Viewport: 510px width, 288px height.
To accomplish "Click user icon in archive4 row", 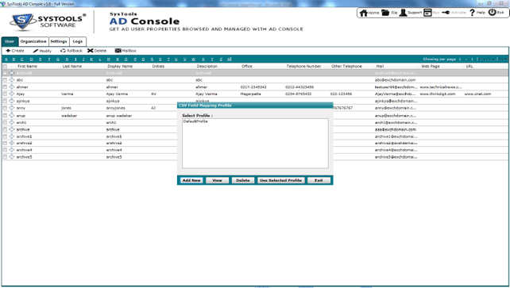I will 12,150.
